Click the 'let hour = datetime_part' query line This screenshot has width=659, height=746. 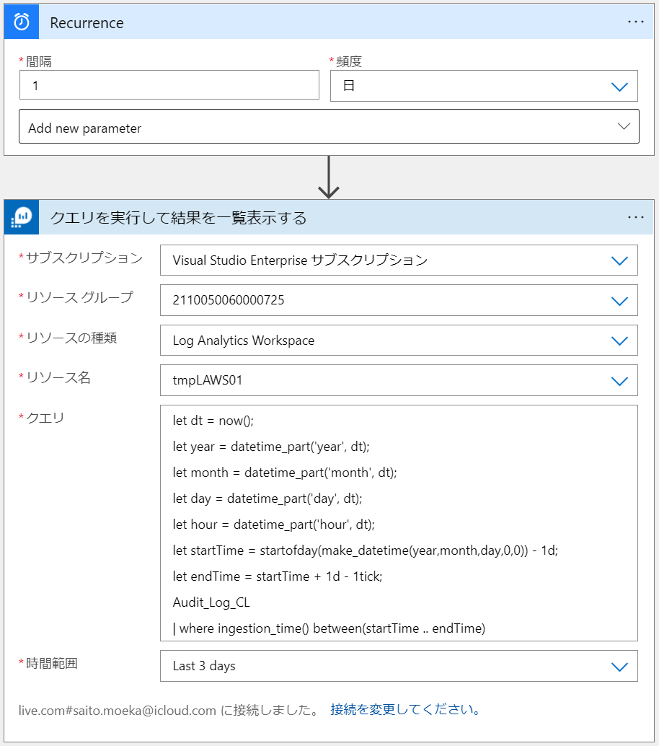click(274, 525)
